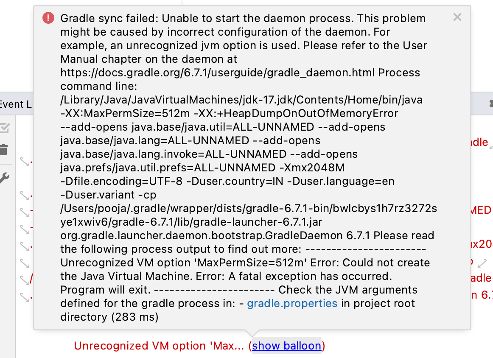Click the soft-wrap arrow beside the large red slash
Viewport: 493px width, 358px height.
25,280
